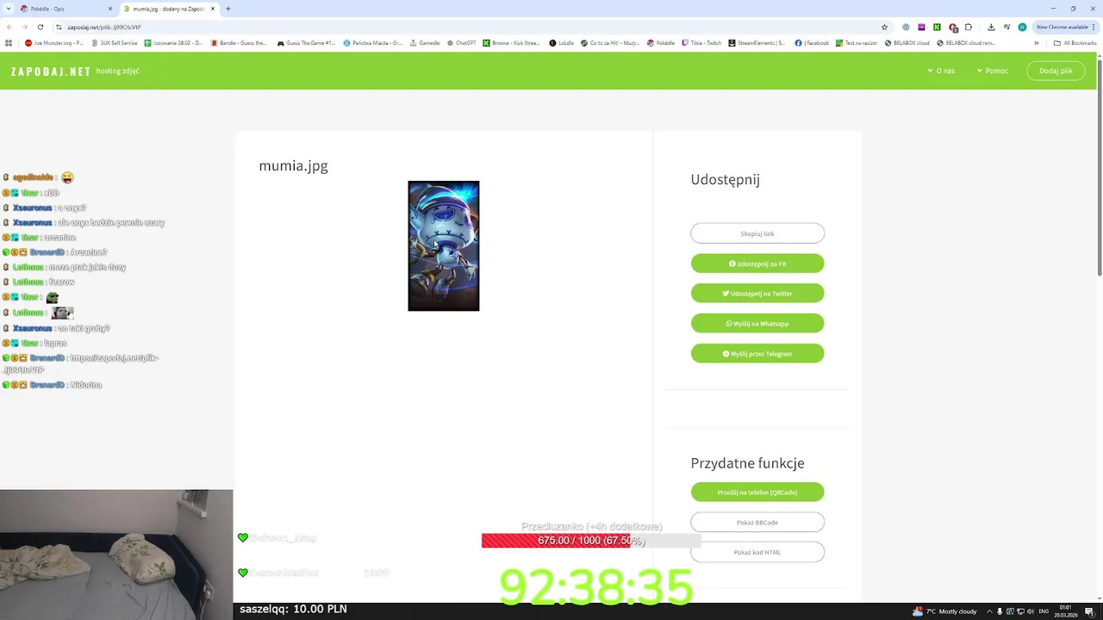Open the weather widget on taskbar
Image resolution: width=1103 pixels, height=620 pixels.
pos(946,611)
